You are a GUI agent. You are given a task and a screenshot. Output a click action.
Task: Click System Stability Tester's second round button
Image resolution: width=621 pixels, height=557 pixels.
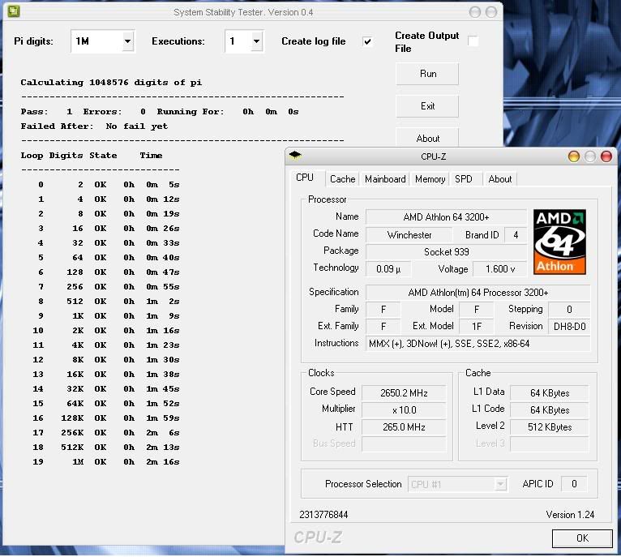[x=491, y=12]
